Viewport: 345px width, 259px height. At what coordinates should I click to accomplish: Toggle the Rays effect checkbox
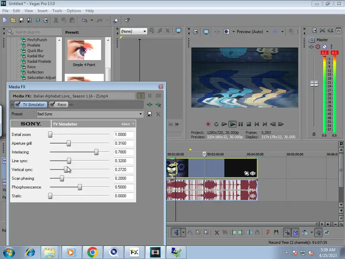(52, 105)
